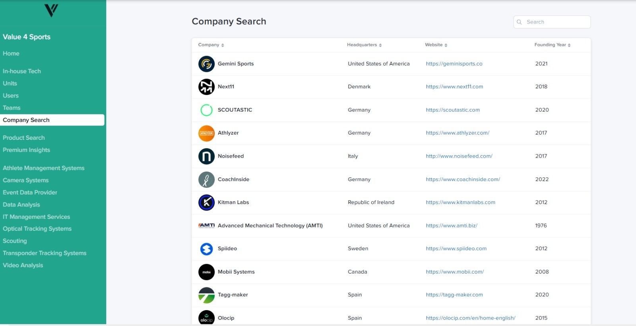Click the Value 4 Sports sidebar title
Screen dimensions: 636x326
point(27,37)
